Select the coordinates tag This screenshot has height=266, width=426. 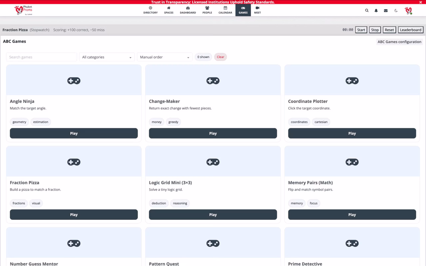click(x=299, y=122)
